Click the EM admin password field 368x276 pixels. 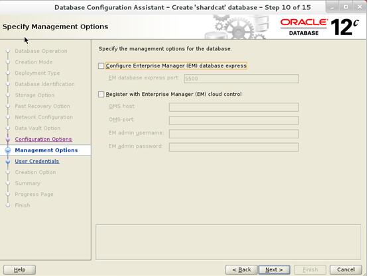[x=234, y=147]
